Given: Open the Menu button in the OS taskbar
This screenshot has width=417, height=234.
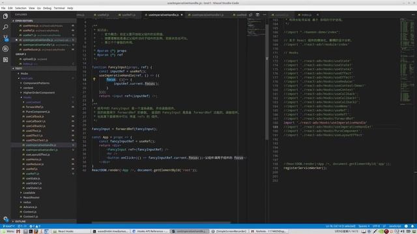Looking at the screenshot, I should [x=8, y=231].
